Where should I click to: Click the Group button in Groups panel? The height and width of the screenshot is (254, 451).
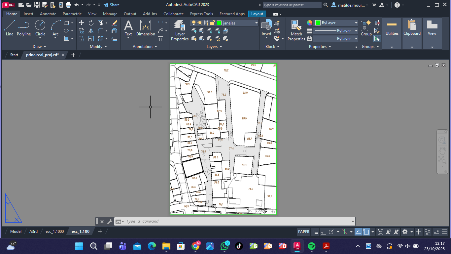tap(366, 28)
